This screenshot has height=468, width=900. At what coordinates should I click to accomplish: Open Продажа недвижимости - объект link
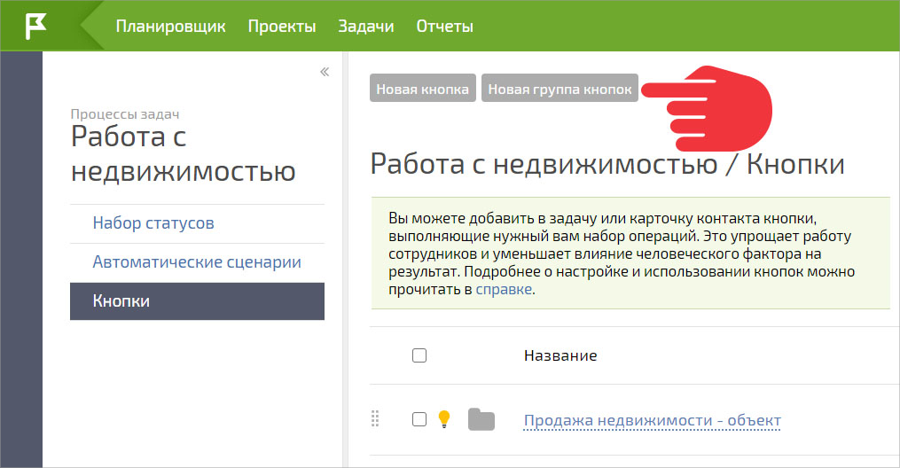point(652,420)
